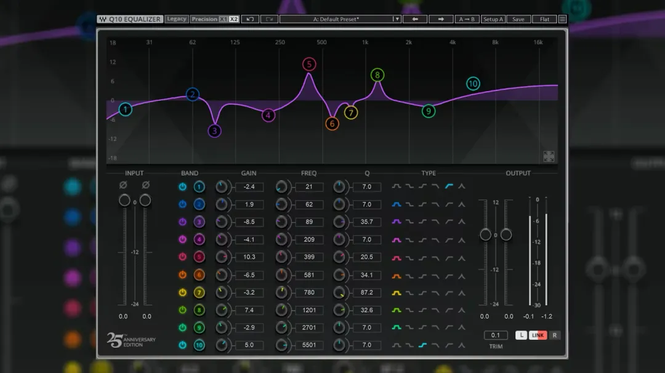The image size is (665, 373).
Task: Click band 3 gain knob
Action: pos(222,222)
